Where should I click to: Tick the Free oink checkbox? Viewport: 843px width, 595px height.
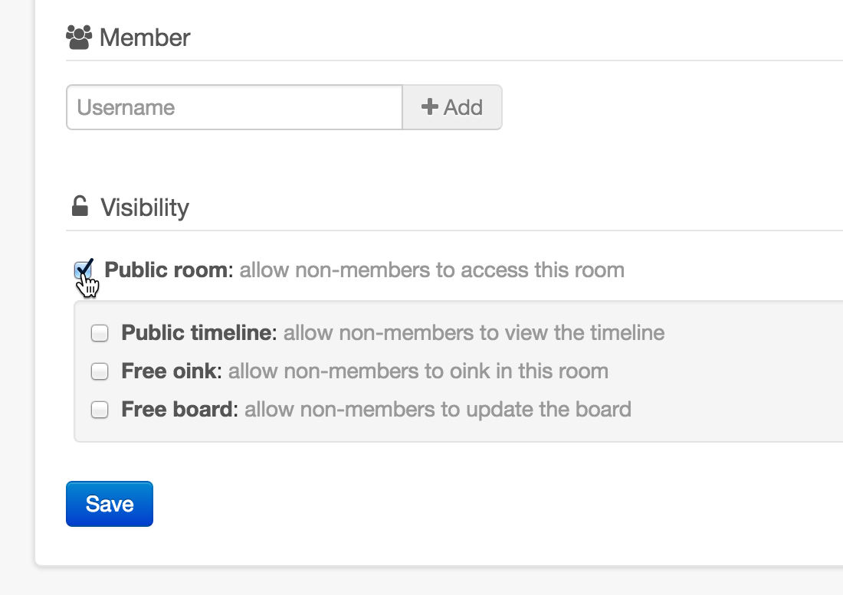(x=100, y=371)
